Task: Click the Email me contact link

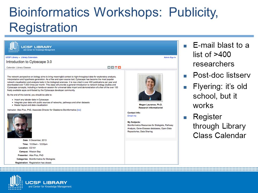Action: point(132,116)
